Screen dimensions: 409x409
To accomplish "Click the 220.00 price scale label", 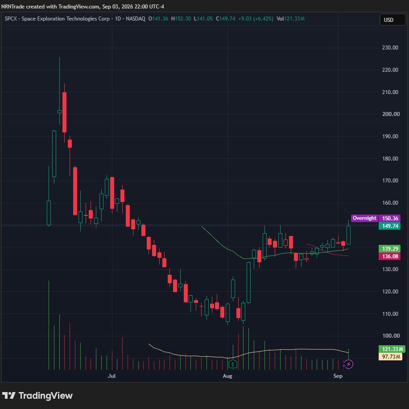I will pyautogui.click(x=390, y=70).
